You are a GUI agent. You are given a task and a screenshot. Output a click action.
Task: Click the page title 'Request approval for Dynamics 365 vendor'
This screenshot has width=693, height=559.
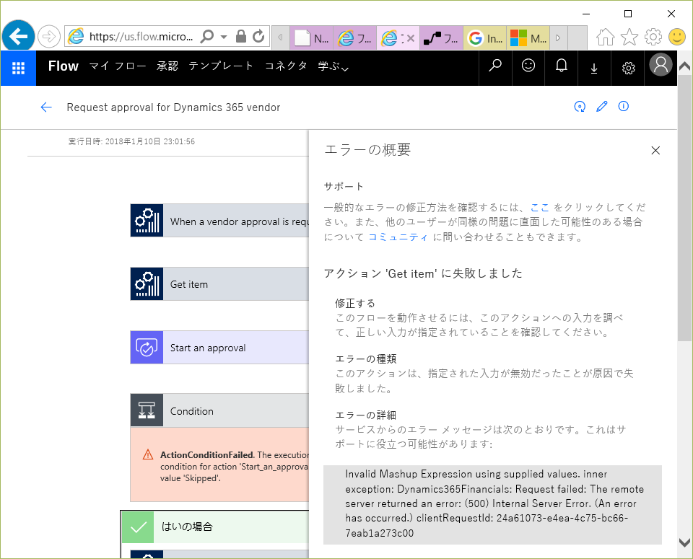[173, 107]
